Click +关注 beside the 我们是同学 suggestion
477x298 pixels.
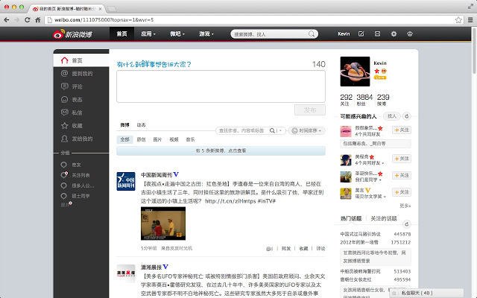click(402, 176)
